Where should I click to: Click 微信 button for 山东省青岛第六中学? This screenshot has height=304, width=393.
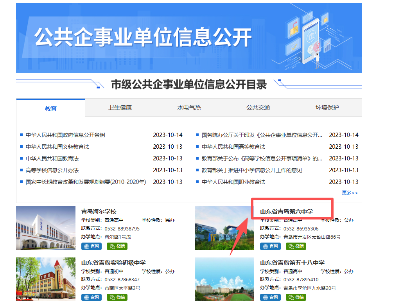pos(296,246)
